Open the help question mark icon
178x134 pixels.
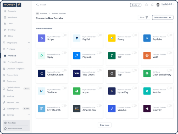[x=146, y=5]
